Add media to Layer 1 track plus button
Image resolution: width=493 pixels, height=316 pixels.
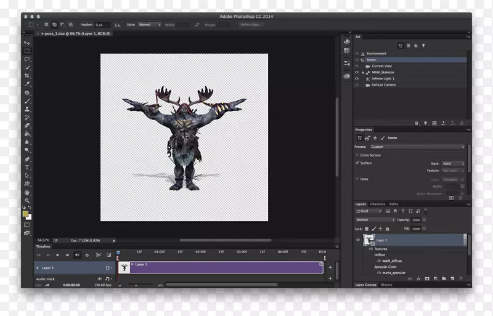[x=330, y=267]
